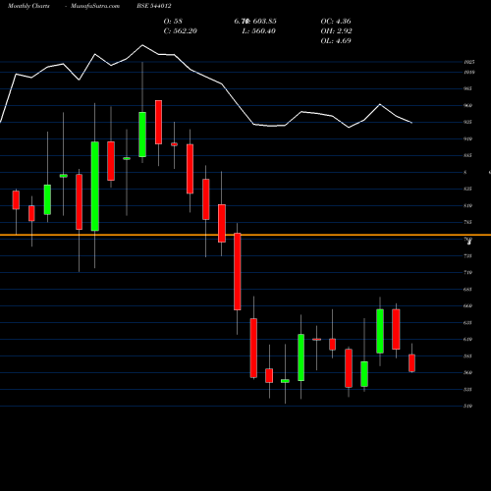Click the 835 price axis label
The image size is (491, 491).
pos(467,189)
